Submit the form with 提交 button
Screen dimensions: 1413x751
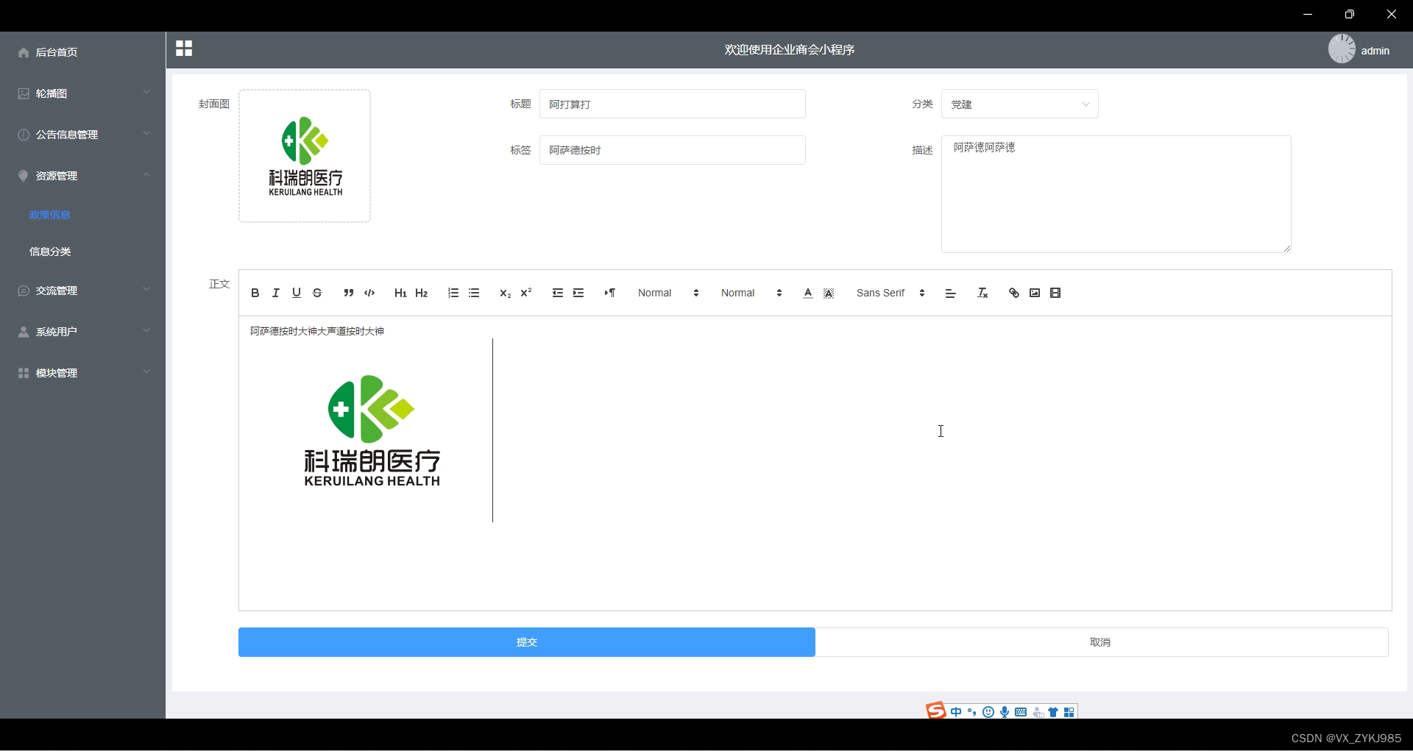(x=527, y=642)
